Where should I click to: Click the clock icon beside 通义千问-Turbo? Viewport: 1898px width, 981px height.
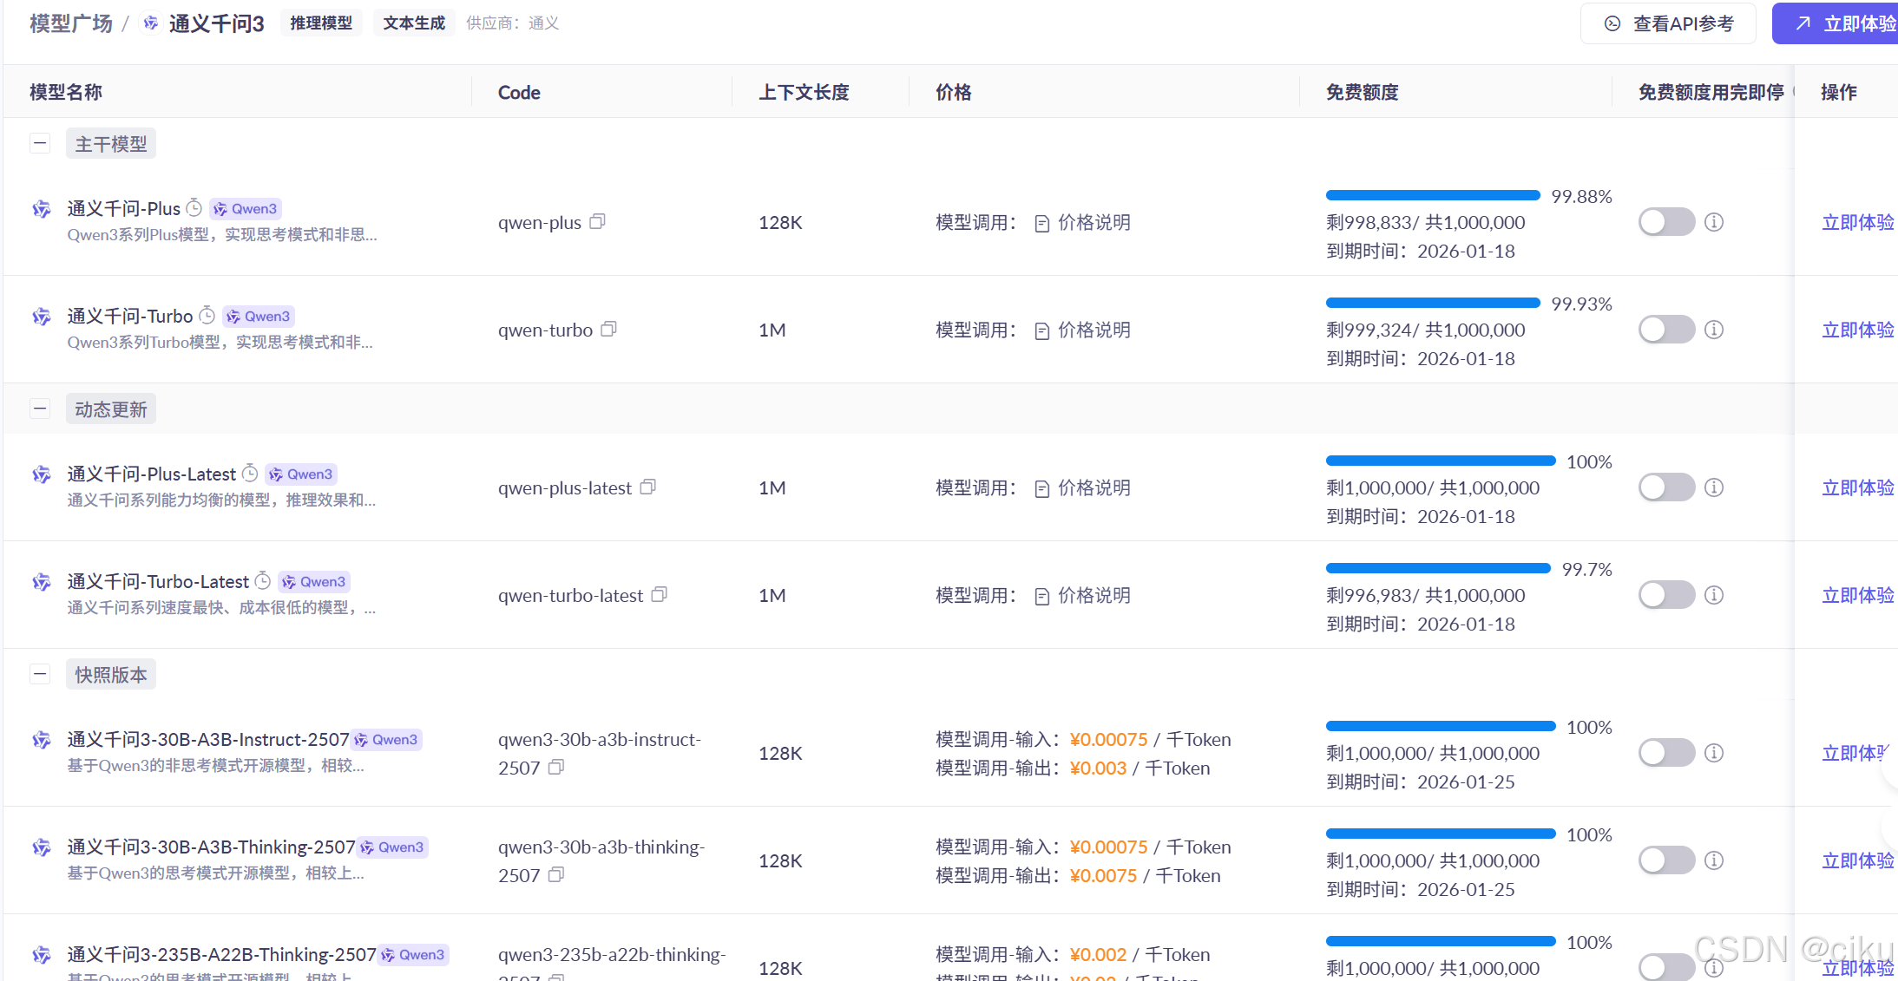click(207, 316)
